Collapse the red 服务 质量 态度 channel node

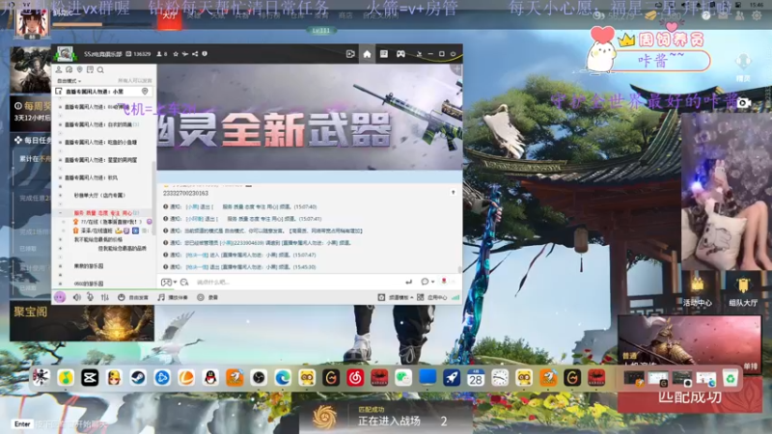[x=61, y=213]
